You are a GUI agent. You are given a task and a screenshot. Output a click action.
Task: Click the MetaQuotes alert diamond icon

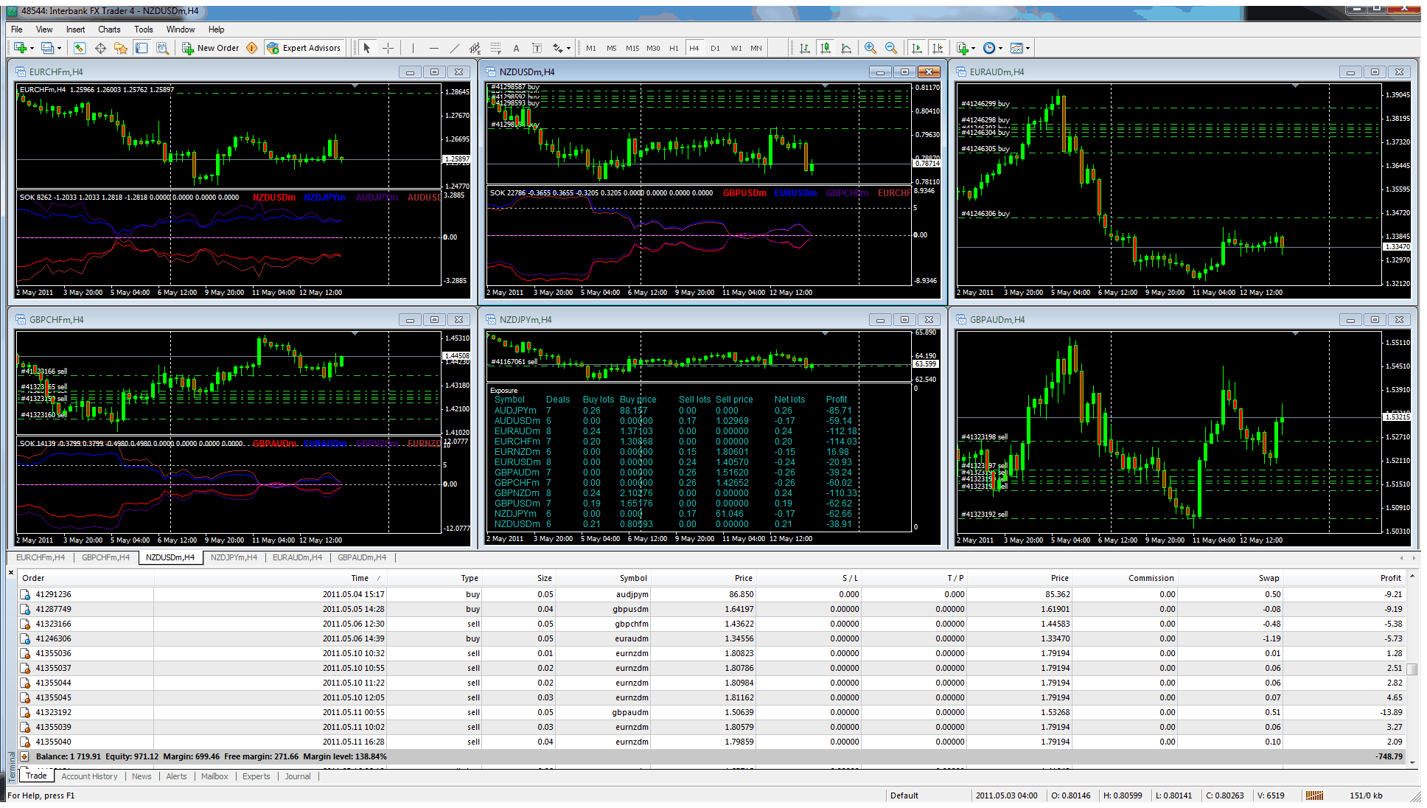coord(252,48)
